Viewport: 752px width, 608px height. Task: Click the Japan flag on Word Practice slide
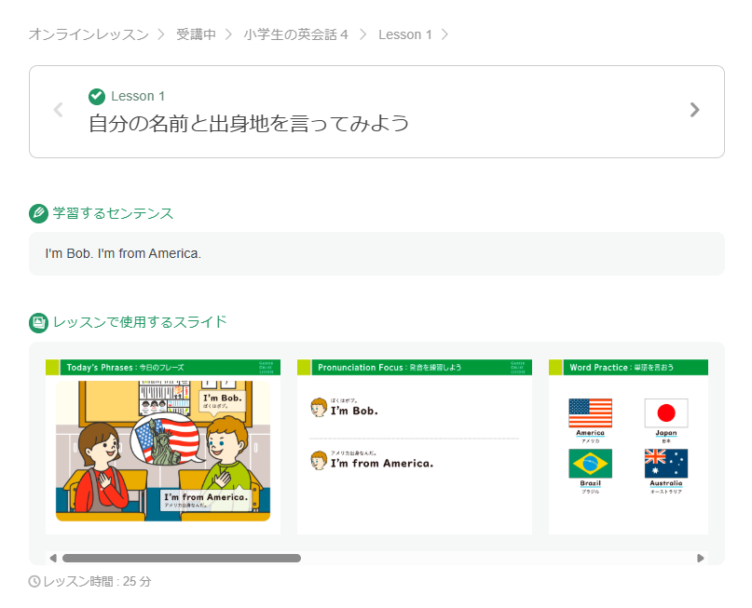pos(665,412)
